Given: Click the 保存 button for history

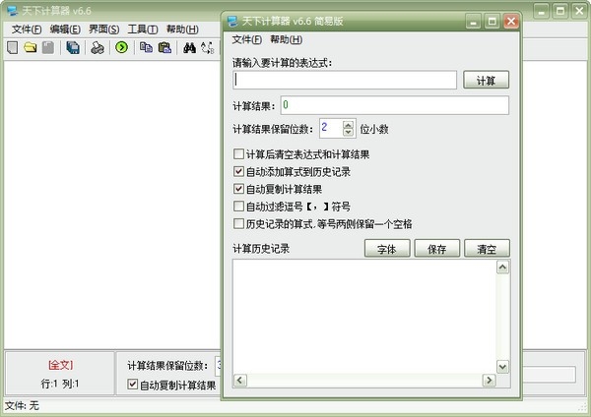Looking at the screenshot, I should (x=436, y=249).
